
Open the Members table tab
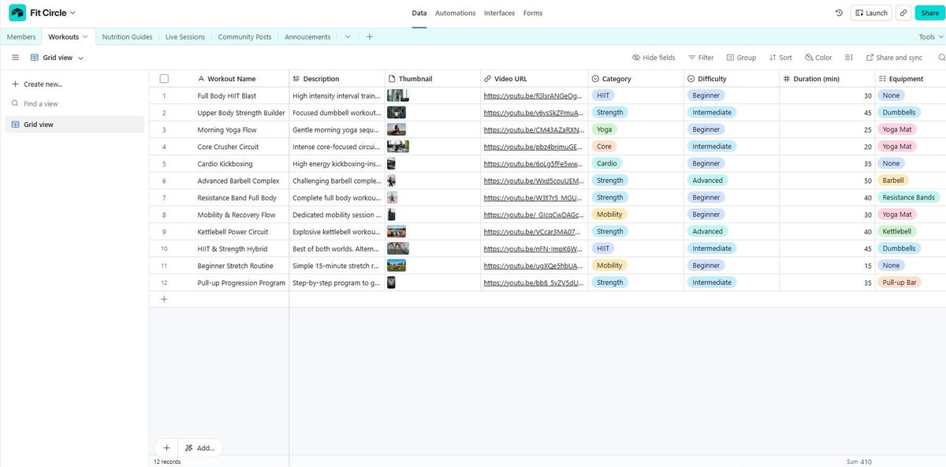21,37
